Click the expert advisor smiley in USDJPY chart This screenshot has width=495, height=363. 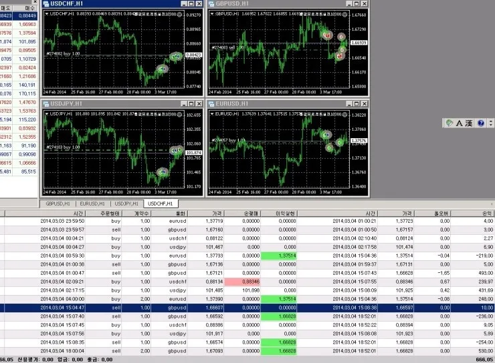(179, 114)
